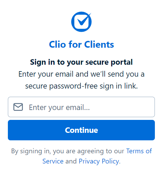
Task: Open the Terms of Service link
Action: (97, 156)
